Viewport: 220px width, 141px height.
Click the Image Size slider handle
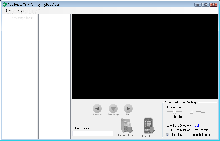174,112
